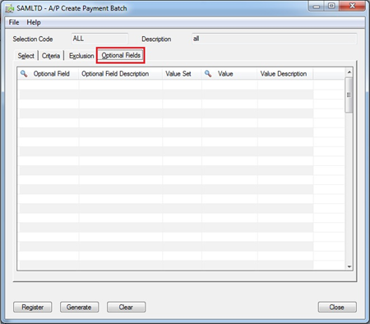Click the Selection Code field containing ALL
The image size is (370, 324).
point(99,39)
